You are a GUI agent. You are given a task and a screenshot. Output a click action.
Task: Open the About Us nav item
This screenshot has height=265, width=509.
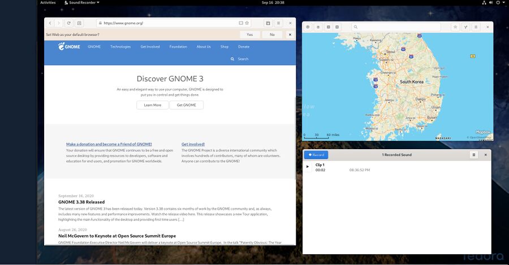(x=204, y=47)
